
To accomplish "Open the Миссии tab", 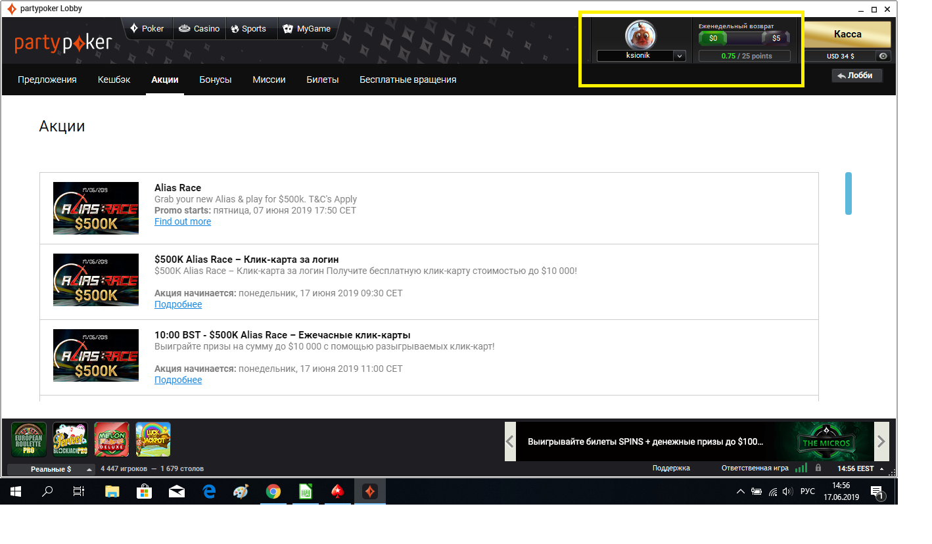I will coord(269,79).
